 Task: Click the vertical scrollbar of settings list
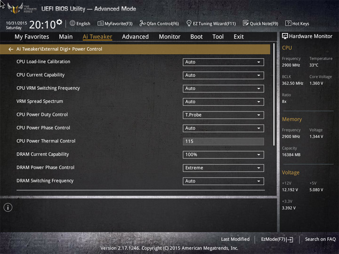(x=274, y=95)
